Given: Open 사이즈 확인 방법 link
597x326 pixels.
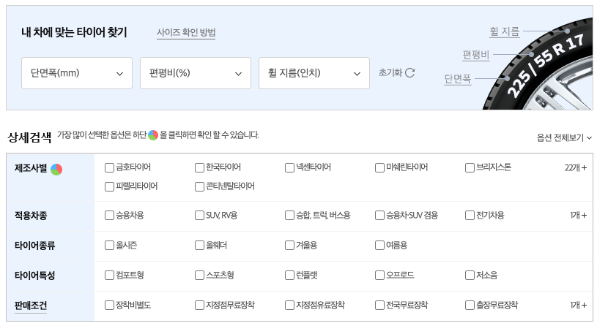Looking at the screenshot, I should [x=186, y=33].
